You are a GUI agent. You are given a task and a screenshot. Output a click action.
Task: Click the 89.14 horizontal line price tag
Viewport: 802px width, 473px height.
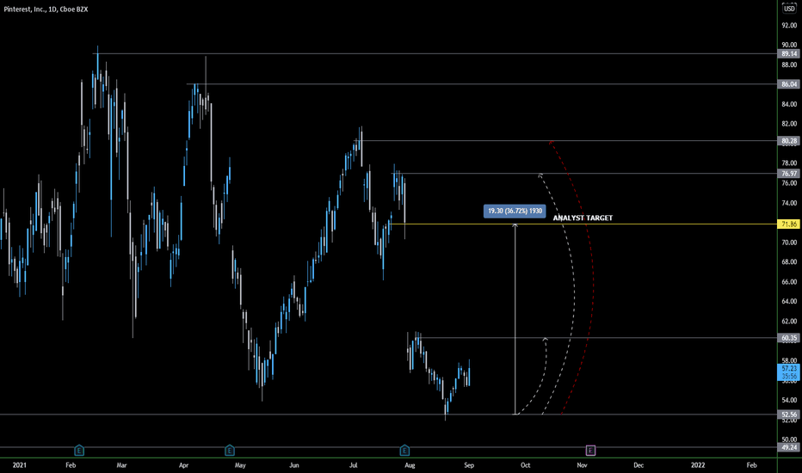tap(789, 53)
